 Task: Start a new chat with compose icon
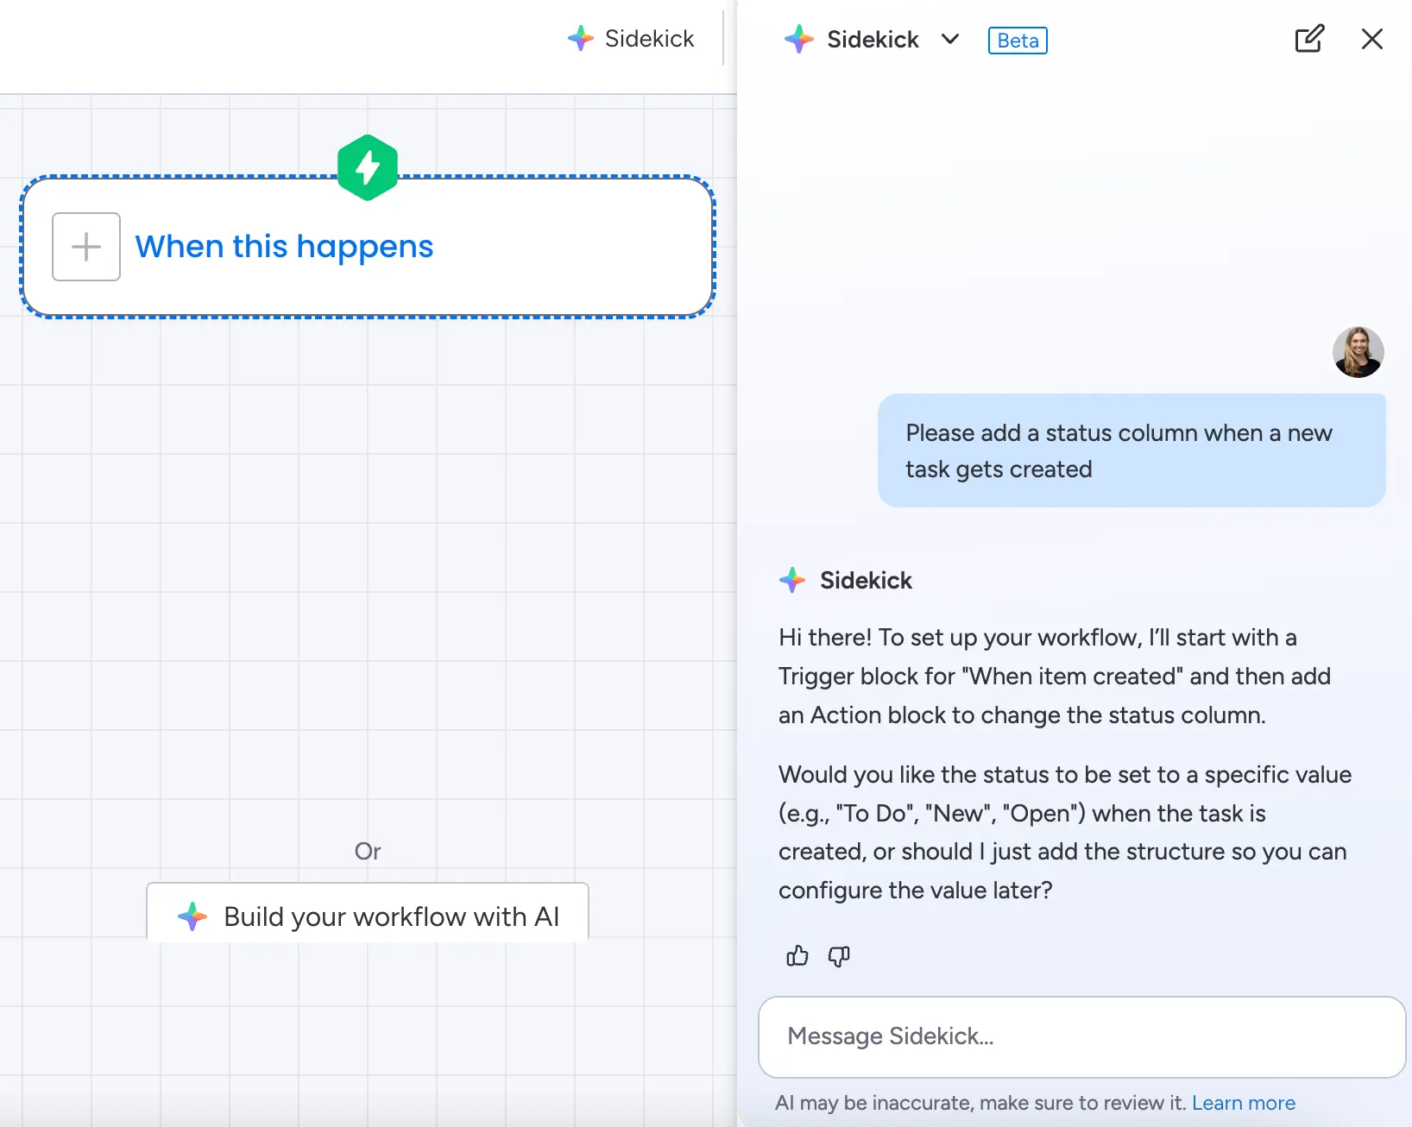[1309, 39]
